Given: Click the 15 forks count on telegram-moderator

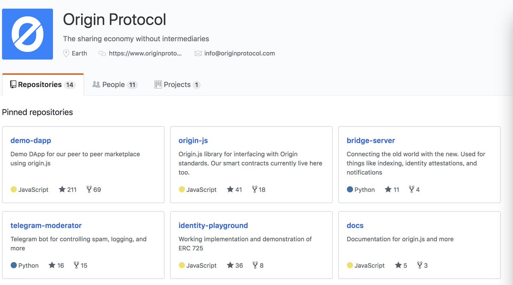Looking at the screenshot, I should coord(84,266).
